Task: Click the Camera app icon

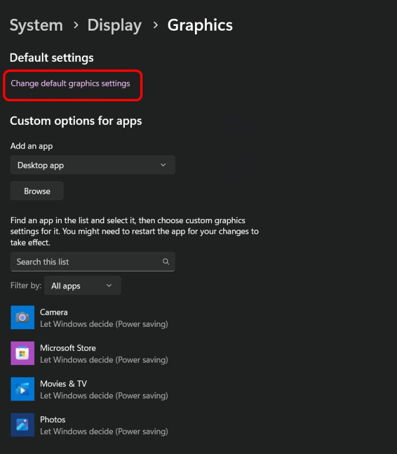Action: pos(22,317)
